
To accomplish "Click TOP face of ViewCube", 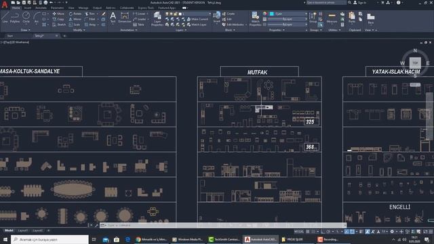I will 415,63.
